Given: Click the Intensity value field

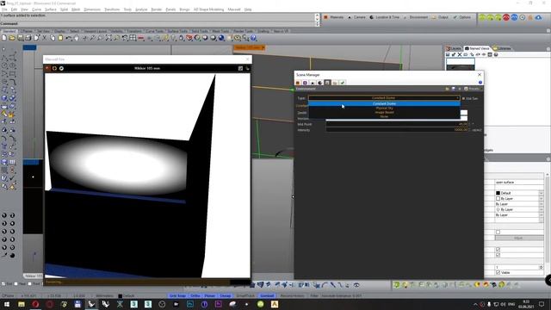Looking at the screenshot, I should [397, 130].
